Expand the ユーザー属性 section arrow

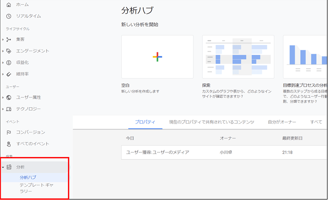click(x=3, y=97)
